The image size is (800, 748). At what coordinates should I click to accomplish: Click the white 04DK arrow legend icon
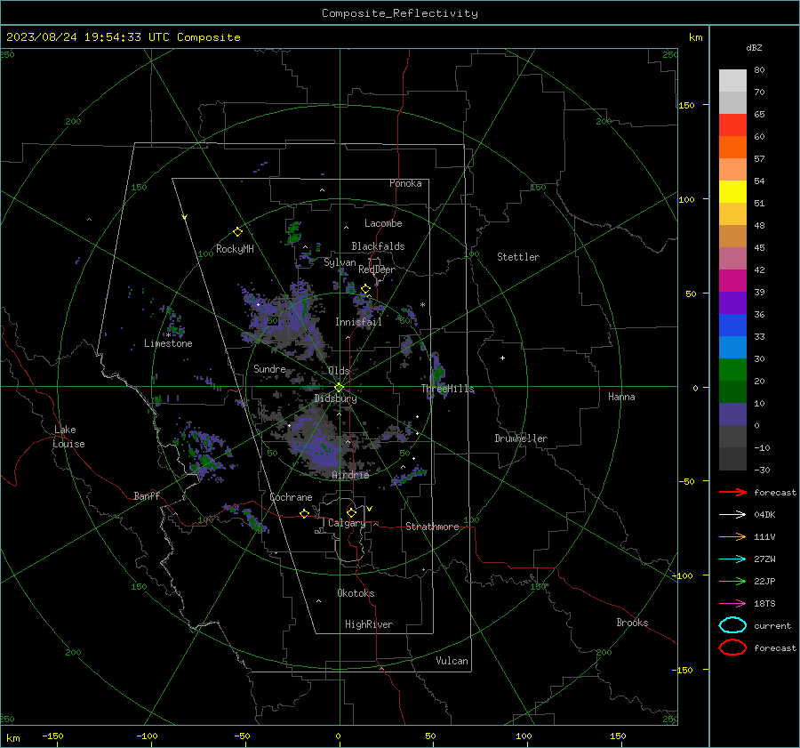tap(732, 515)
